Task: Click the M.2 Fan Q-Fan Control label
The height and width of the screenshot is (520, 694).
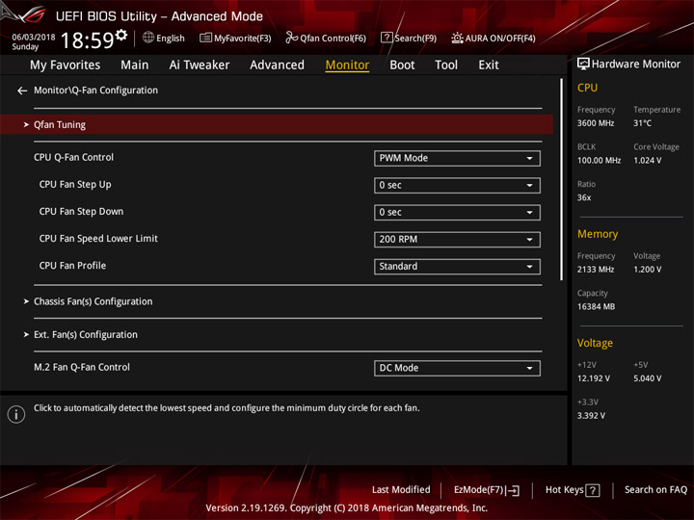Action: click(x=82, y=368)
